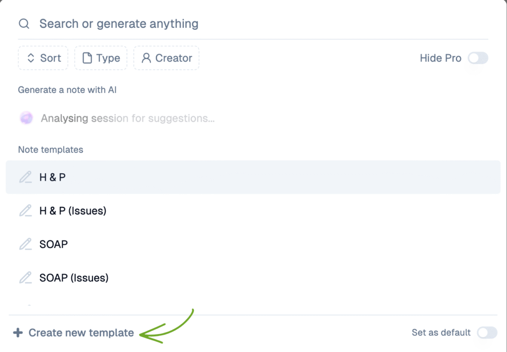Choose the H & P (Issues) template

click(x=73, y=211)
